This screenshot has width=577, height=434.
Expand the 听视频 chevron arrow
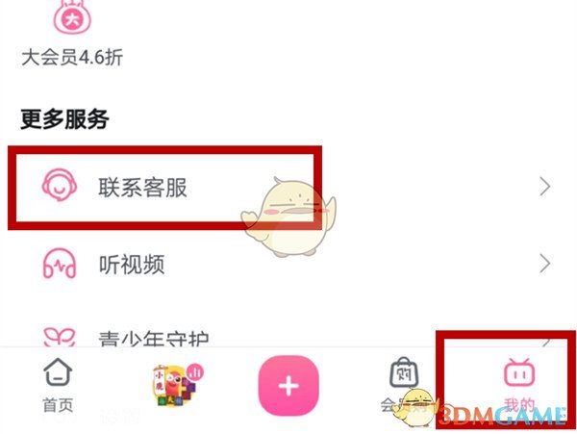[545, 264]
